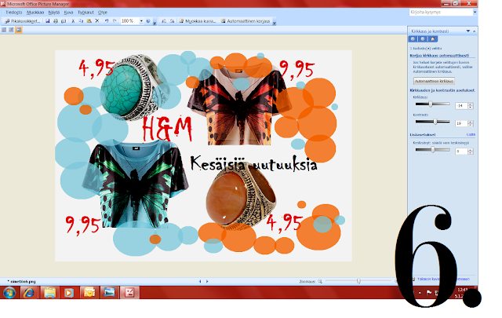Open the Tiedosto menu

coord(14,13)
